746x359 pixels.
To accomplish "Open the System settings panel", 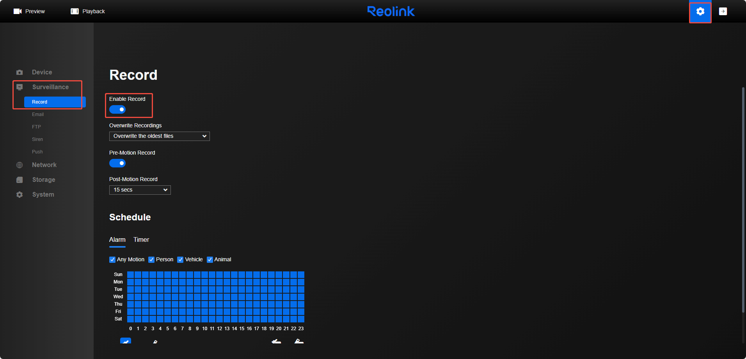I will pyautogui.click(x=43, y=194).
